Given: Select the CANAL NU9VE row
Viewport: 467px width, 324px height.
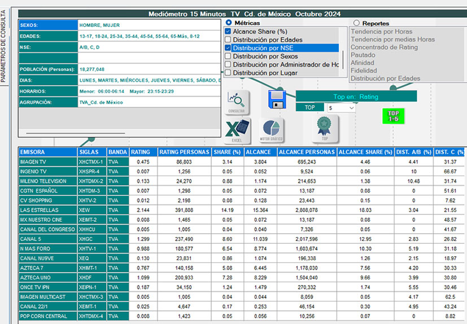Looking at the screenshot, I should 241,258.
